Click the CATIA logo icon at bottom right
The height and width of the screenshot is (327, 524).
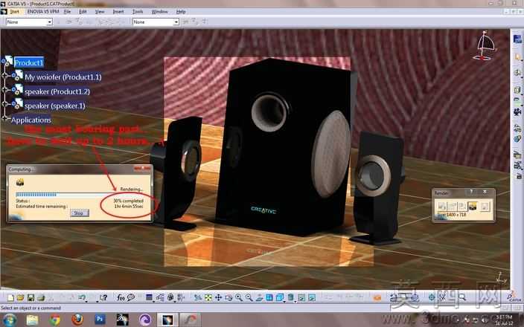point(514,297)
